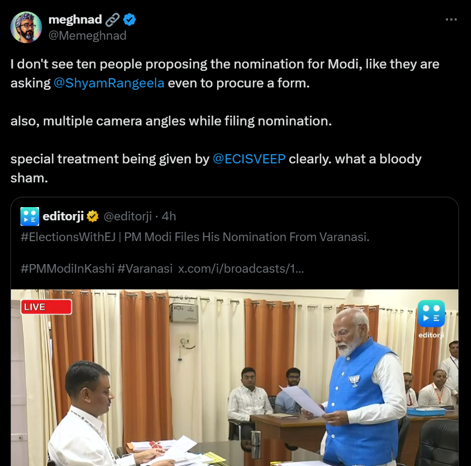Image resolution: width=471 pixels, height=466 pixels.
Task: Click the @editorji handle
Action: pyautogui.click(x=128, y=216)
